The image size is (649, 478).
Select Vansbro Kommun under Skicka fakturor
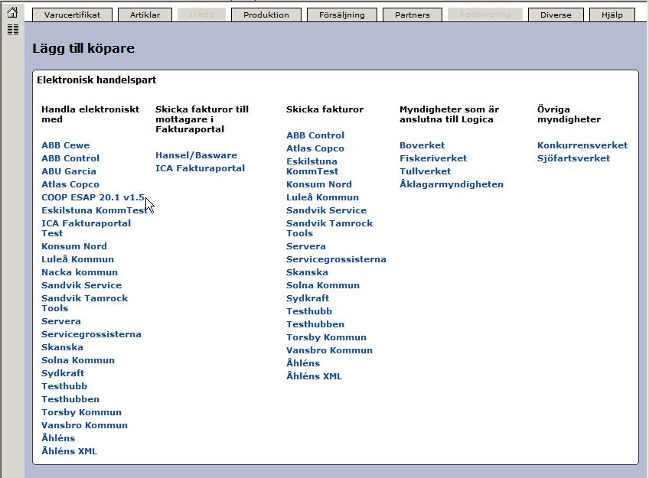pyautogui.click(x=329, y=350)
